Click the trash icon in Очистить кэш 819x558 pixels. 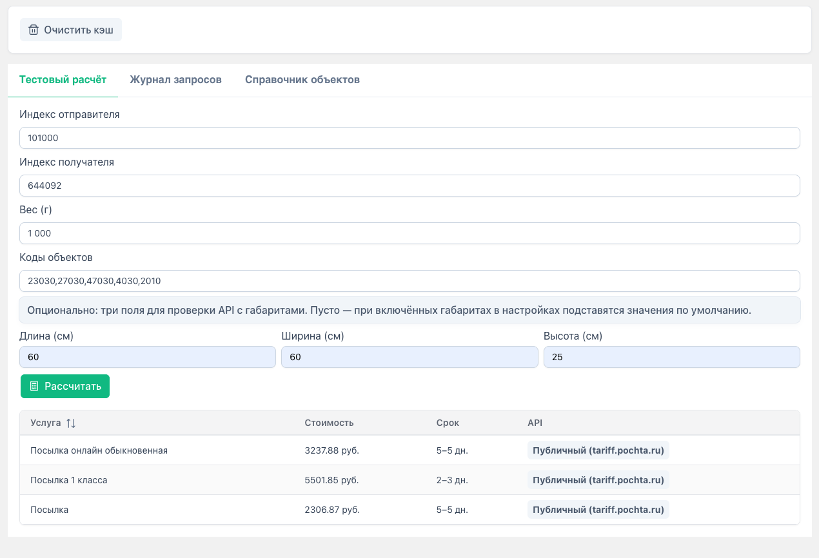click(34, 30)
